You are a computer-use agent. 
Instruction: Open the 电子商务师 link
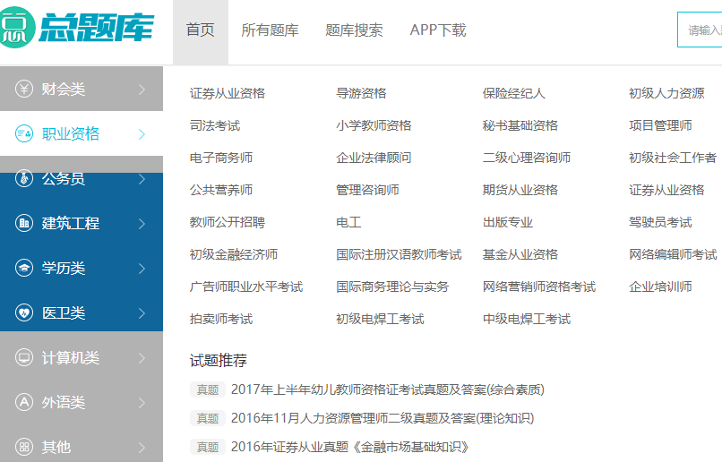pos(221,158)
